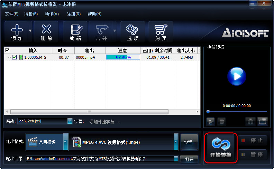Open the Add button's dropdown arrow
The image size is (274, 169).
point(30,31)
